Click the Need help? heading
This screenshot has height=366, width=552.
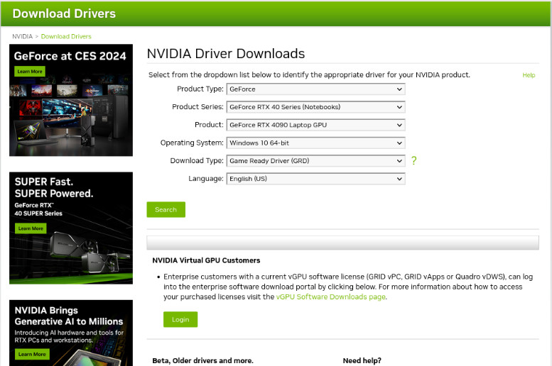point(362,360)
